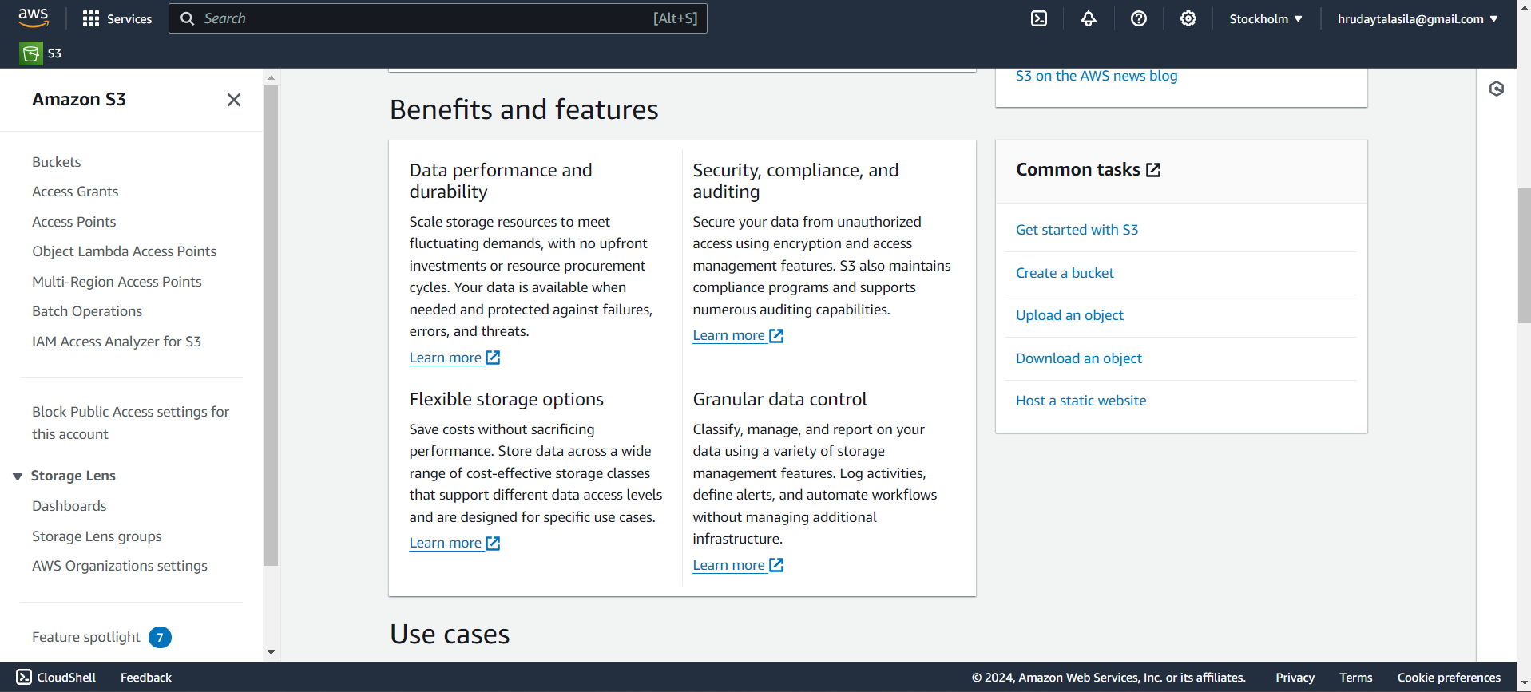Click Create a bucket link

pos(1064,273)
